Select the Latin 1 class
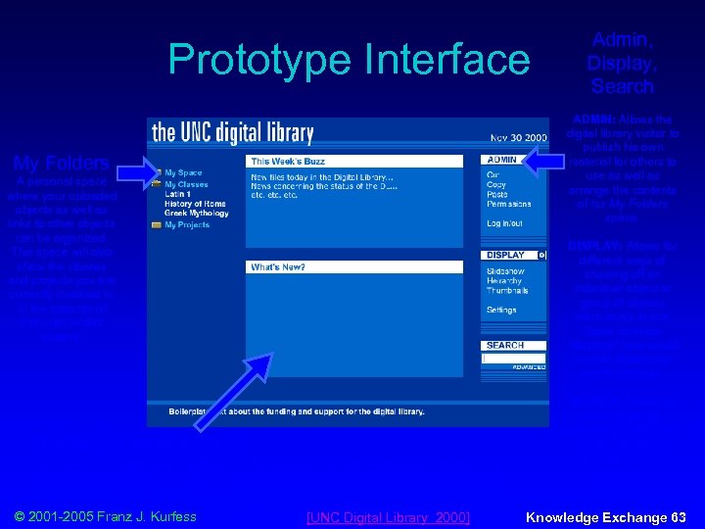The width and height of the screenshot is (705, 529). (x=177, y=194)
